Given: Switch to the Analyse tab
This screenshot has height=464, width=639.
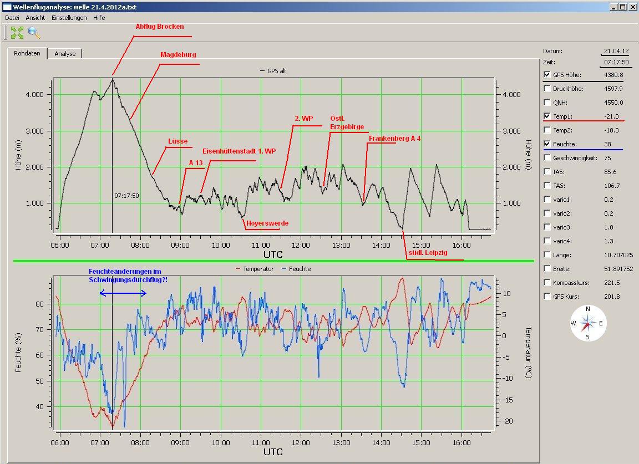Looking at the screenshot, I should click(65, 54).
